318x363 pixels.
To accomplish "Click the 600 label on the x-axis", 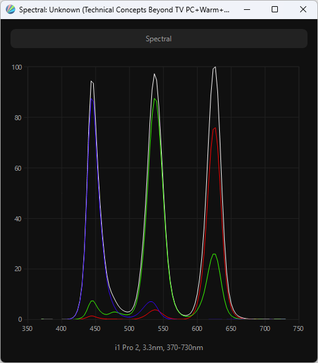I will coord(197,328).
